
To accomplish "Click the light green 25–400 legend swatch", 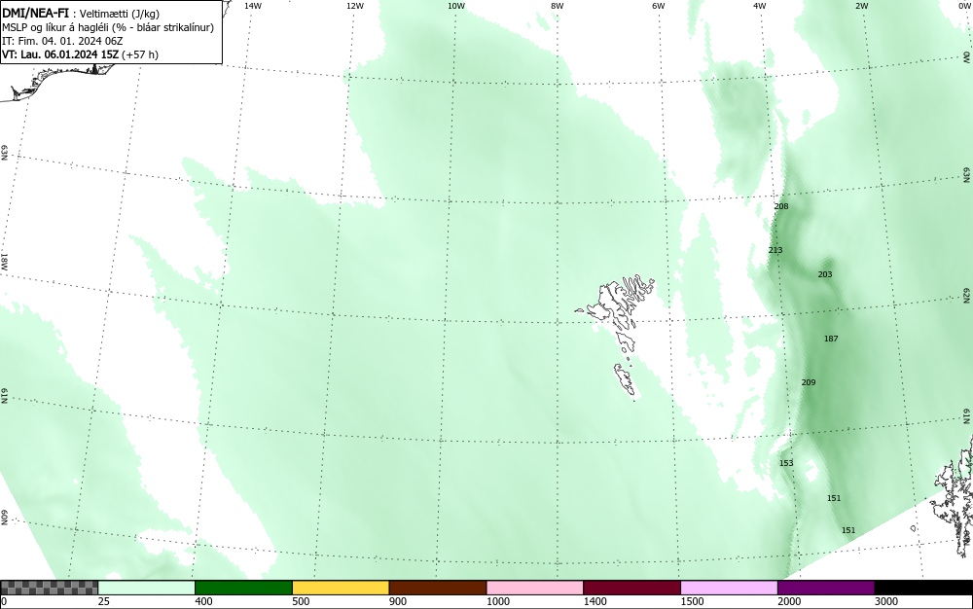I will [147, 588].
